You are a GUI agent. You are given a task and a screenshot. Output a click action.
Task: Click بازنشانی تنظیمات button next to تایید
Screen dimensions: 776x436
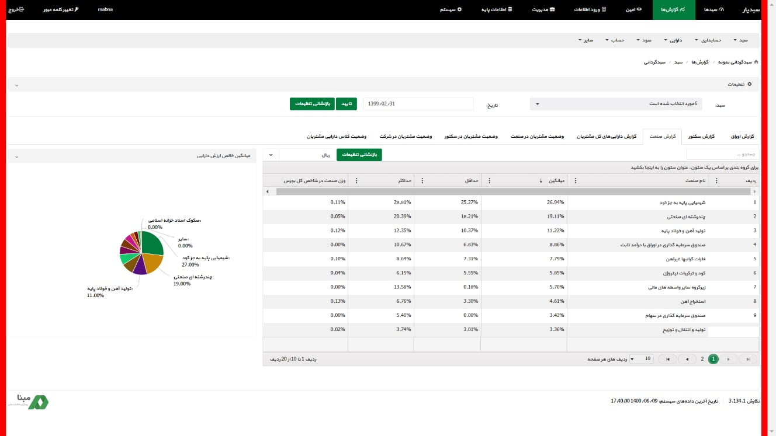point(312,104)
